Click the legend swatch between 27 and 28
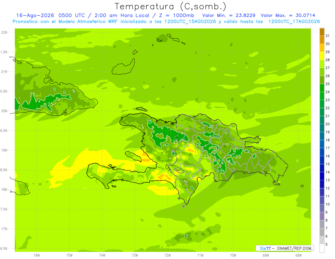 322,64
